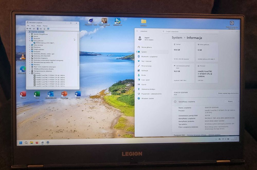Launch Outlook (classic) from the desktop
The height and width of the screenshot is (170, 257).
click(51, 95)
